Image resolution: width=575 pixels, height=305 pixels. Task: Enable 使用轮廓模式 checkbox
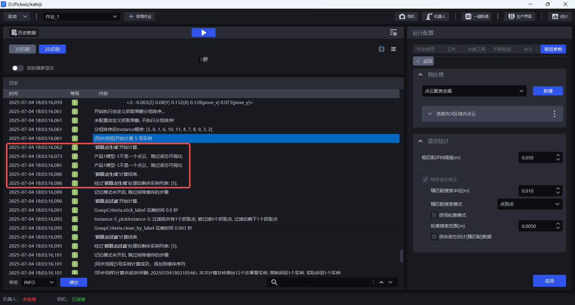pos(434,215)
